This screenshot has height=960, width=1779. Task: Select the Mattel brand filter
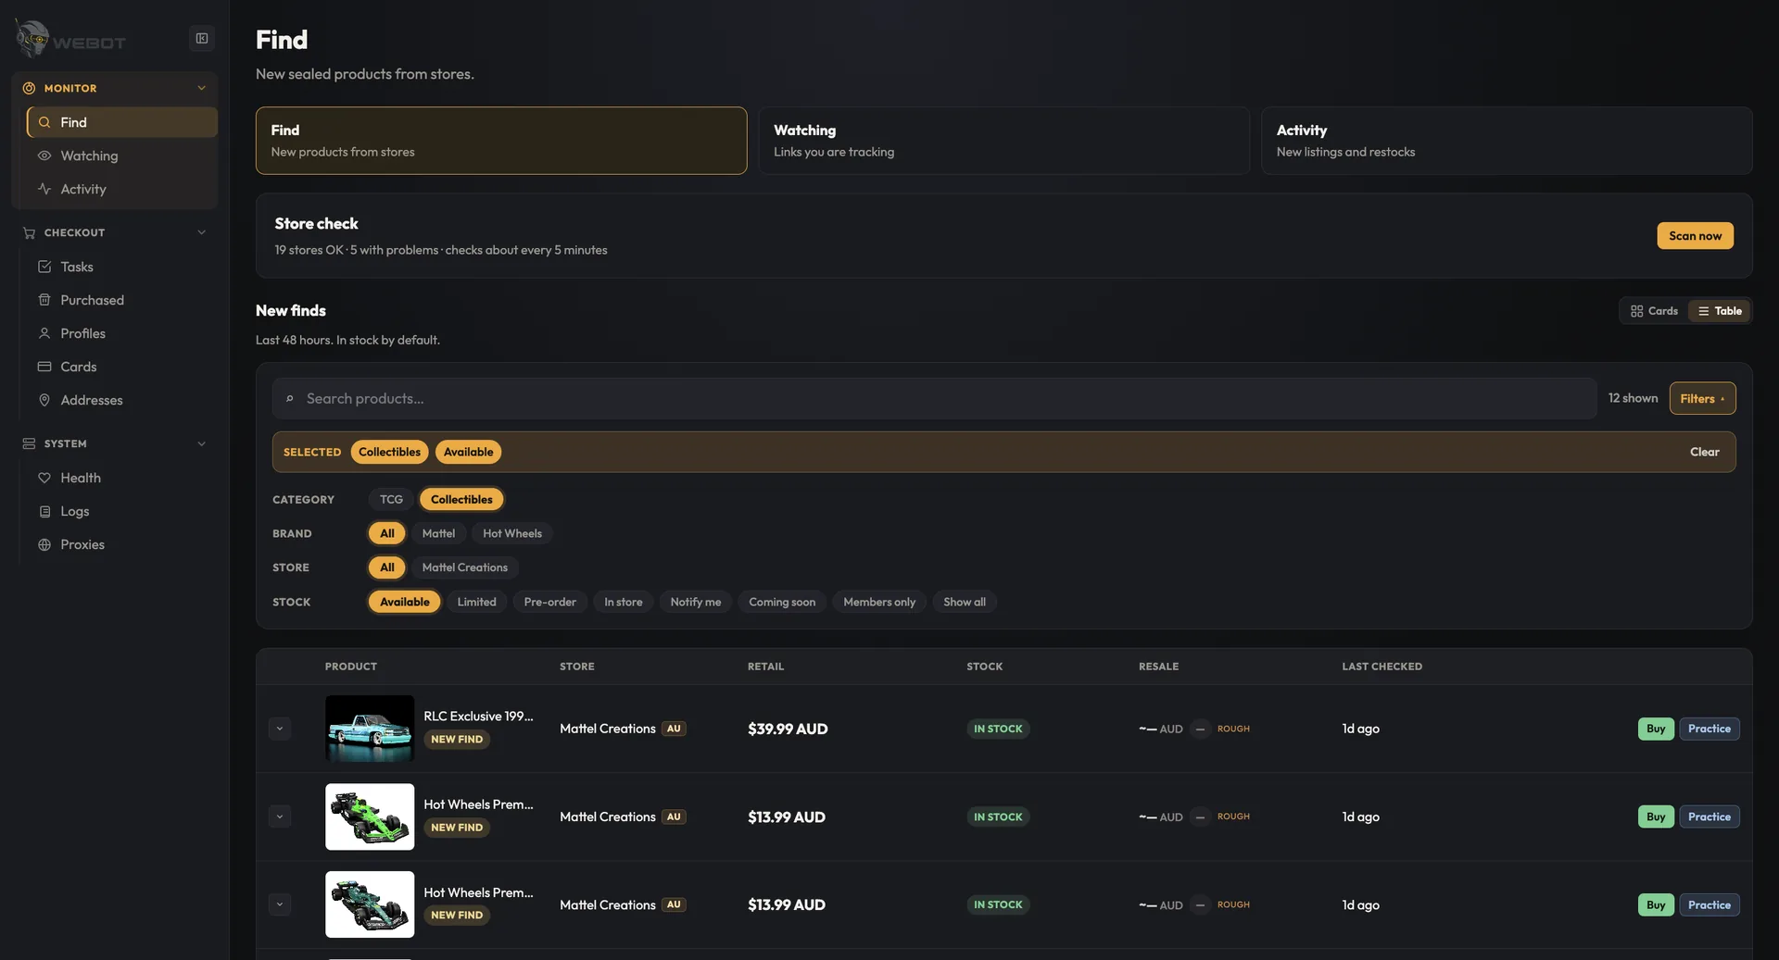438,533
